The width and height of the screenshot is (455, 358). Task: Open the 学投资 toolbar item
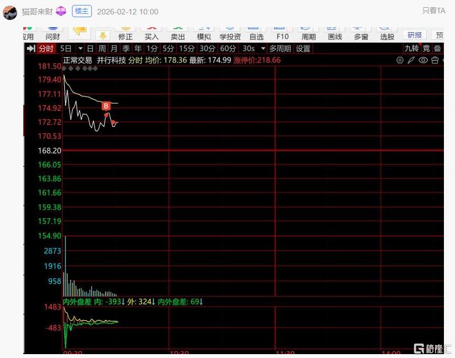point(230,33)
